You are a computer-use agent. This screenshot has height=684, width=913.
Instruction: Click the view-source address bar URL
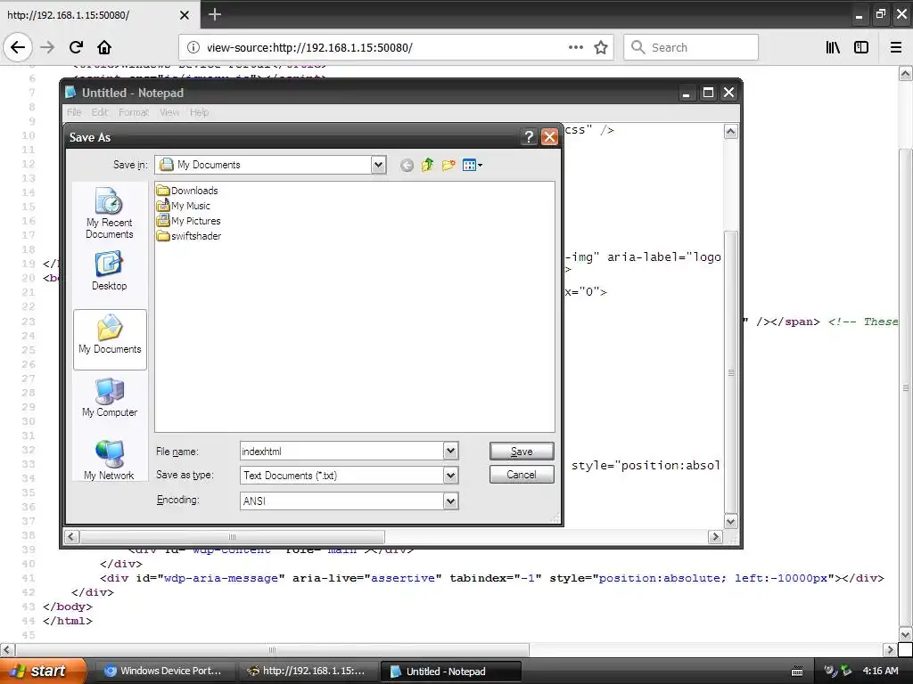pyautogui.click(x=309, y=48)
